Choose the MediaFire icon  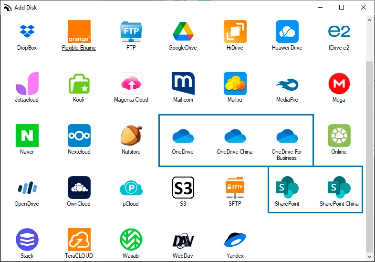tap(287, 84)
